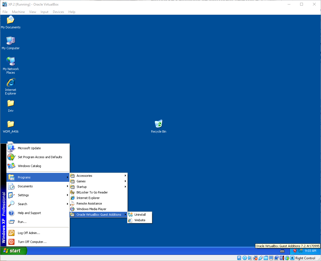321x261 pixels.
Task: Open the VirtualBox Input menu
Action: pos(45,12)
